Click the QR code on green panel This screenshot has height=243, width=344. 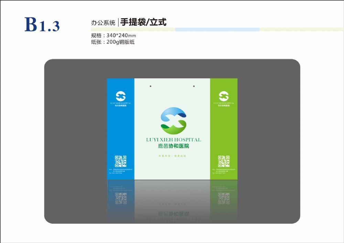click(224, 161)
